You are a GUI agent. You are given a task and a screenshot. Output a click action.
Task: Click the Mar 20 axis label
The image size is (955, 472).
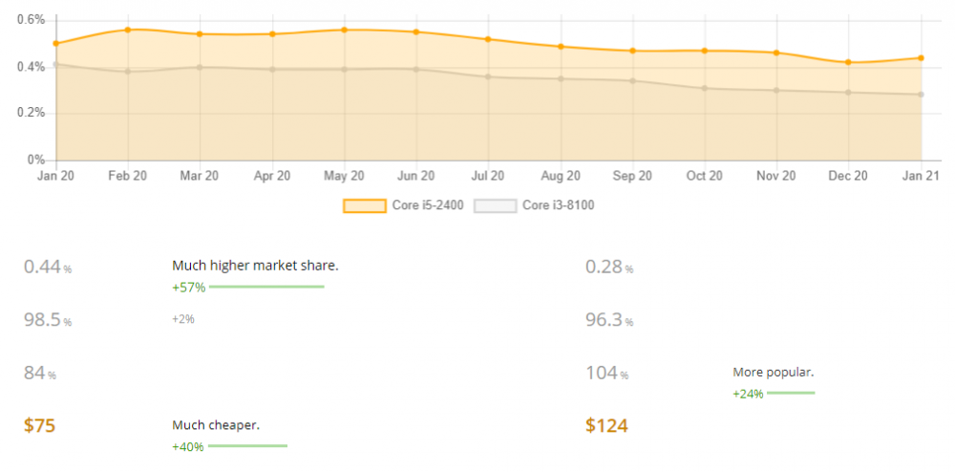pos(200,176)
